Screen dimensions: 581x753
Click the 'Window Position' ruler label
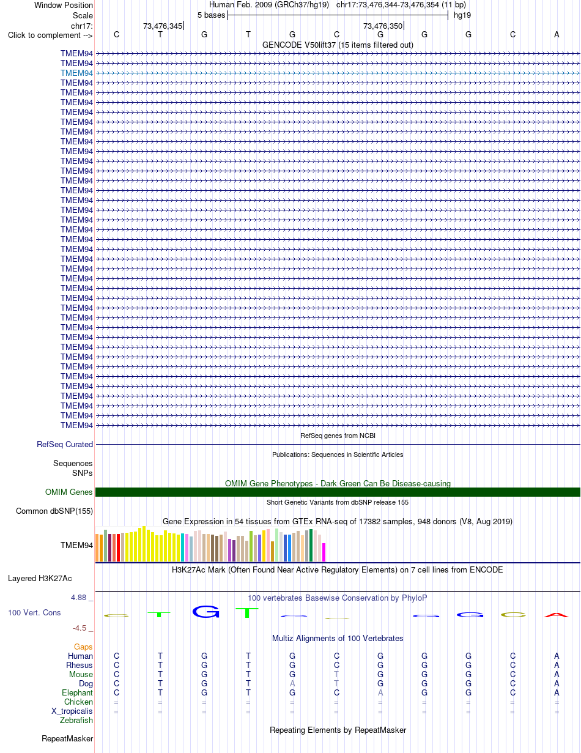point(64,6)
